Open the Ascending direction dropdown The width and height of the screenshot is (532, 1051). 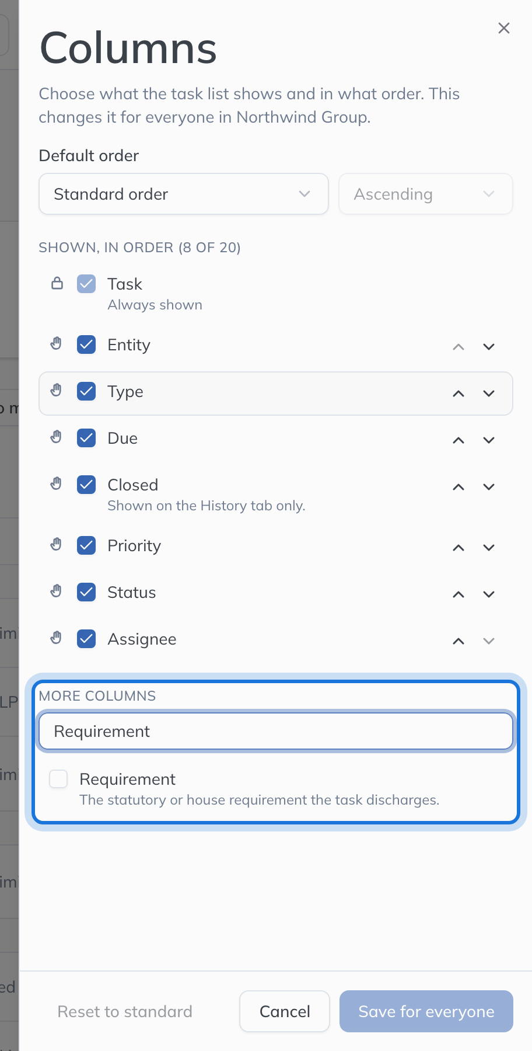tap(426, 194)
